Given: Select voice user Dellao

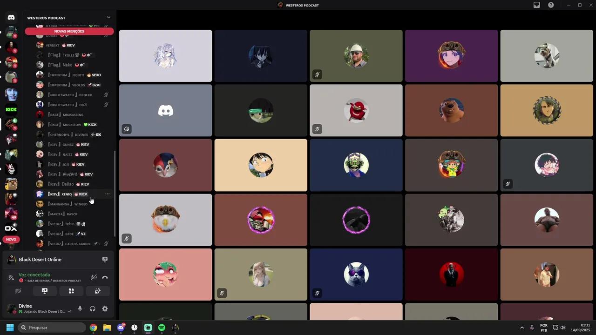Looking at the screenshot, I should pyautogui.click(x=74, y=184).
